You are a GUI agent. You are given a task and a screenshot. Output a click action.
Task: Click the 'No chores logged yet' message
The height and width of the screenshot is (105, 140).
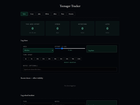point(70,86)
